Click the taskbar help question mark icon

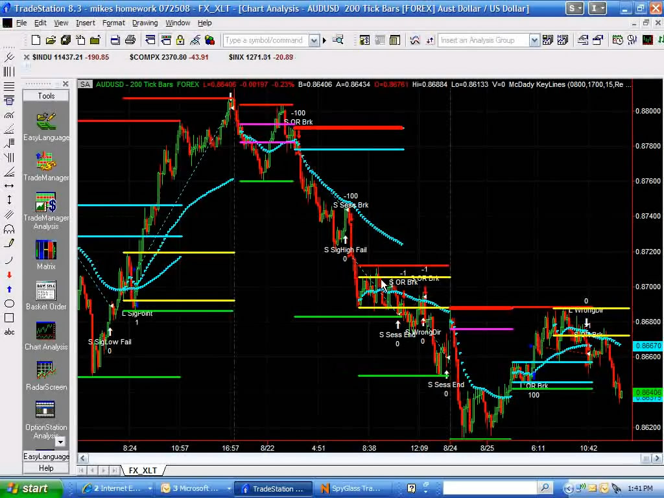[x=411, y=489]
